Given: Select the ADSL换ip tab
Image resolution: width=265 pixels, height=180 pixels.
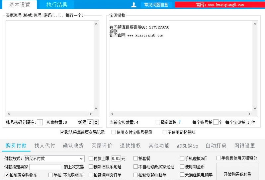Looking at the screenshot, I should [187, 146].
